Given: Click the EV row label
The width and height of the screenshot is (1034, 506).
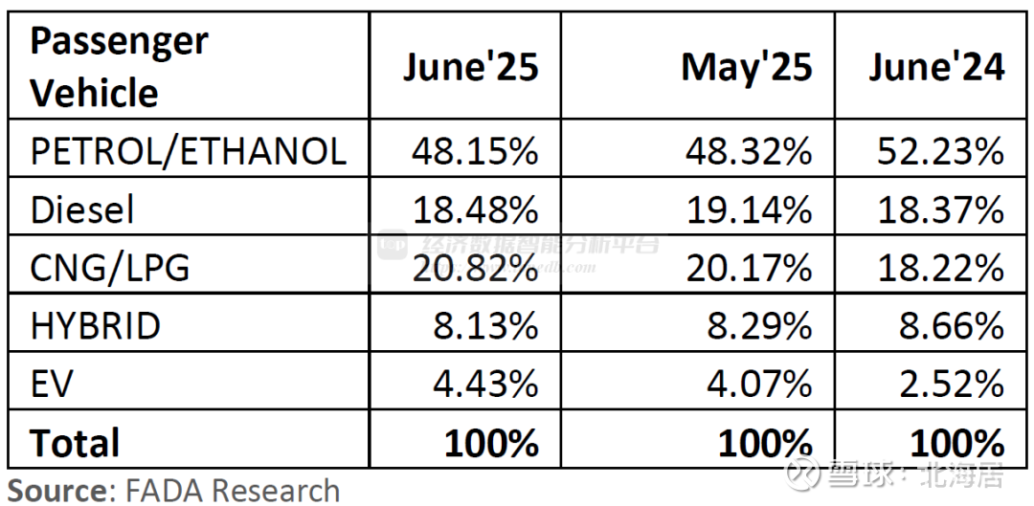Looking at the screenshot, I should pos(52,384).
